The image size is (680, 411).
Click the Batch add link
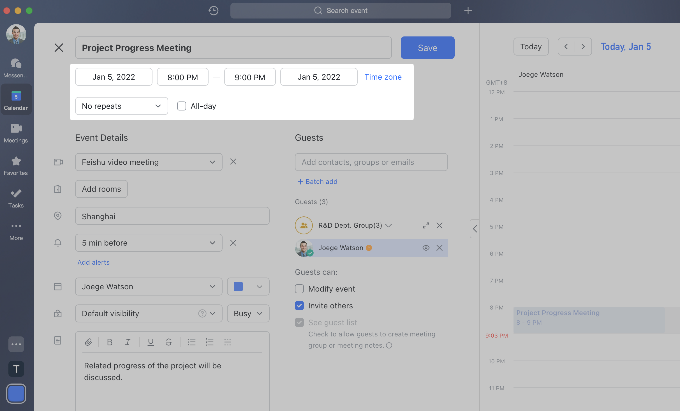[x=317, y=181]
